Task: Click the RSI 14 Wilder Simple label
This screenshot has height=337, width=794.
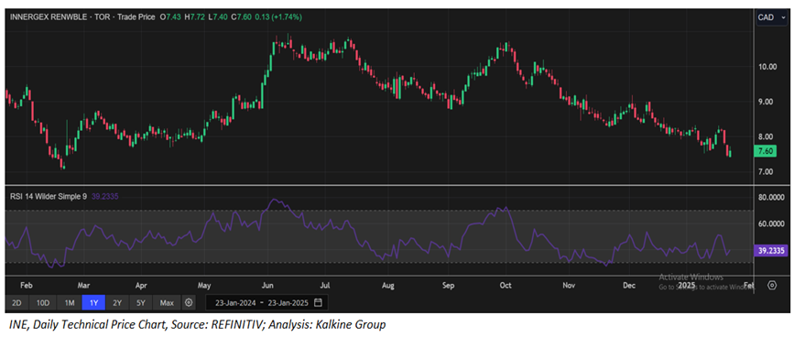Action: coord(49,196)
